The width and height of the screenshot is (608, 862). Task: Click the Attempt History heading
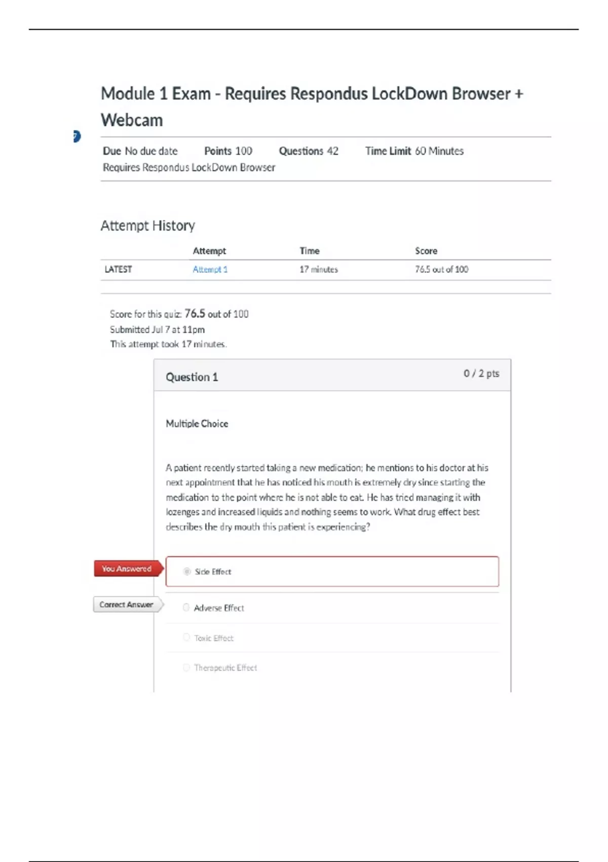click(x=147, y=226)
